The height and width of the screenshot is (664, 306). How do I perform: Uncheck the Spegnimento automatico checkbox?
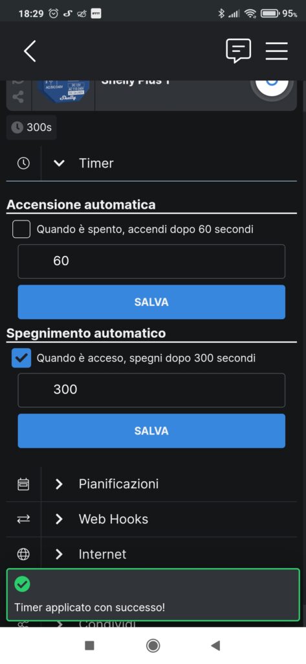pyautogui.click(x=21, y=358)
